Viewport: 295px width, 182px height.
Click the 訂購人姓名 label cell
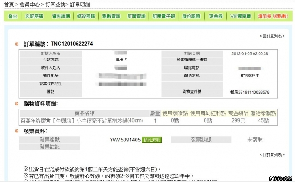tap(51, 53)
